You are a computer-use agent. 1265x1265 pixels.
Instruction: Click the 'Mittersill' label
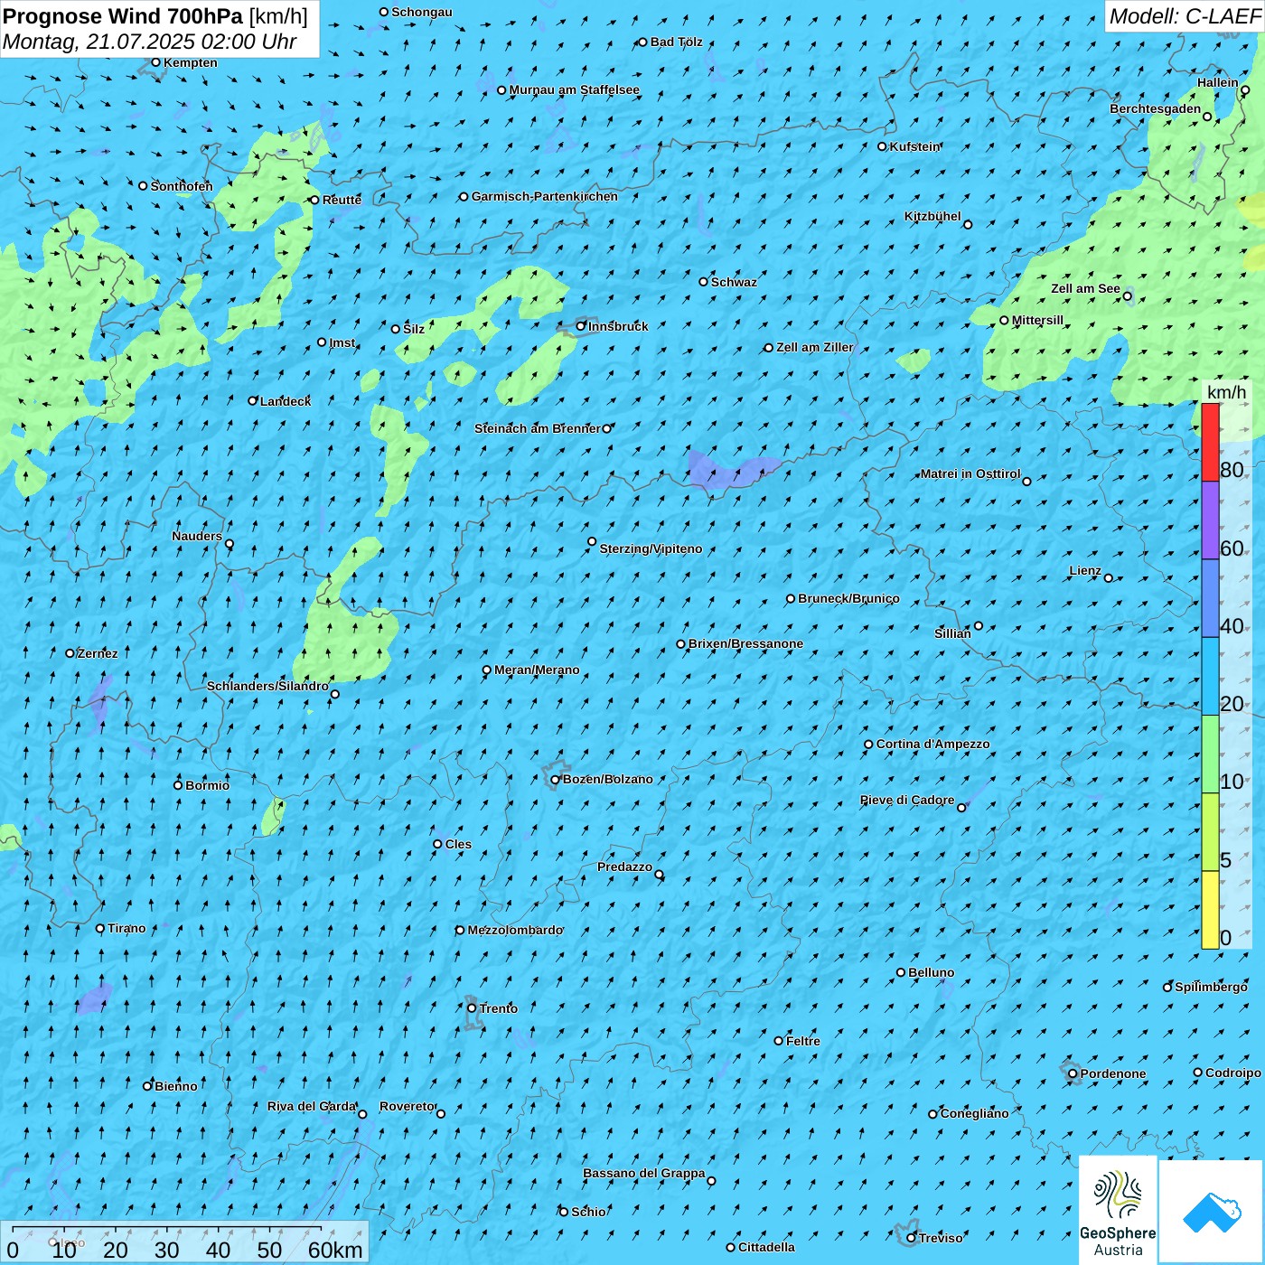[1037, 320]
